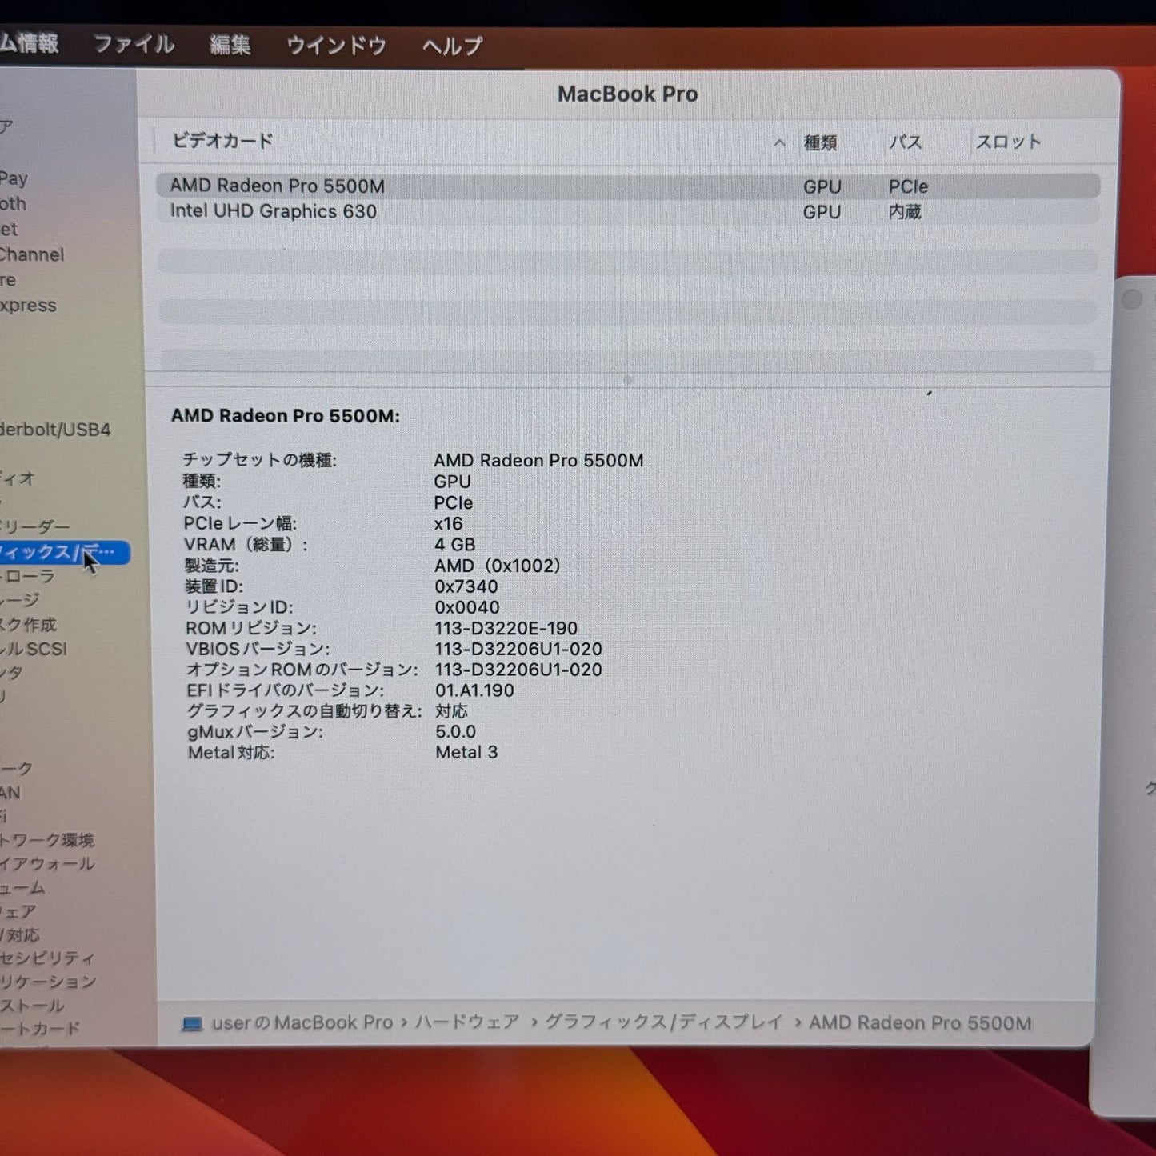Sort by the 種類 column header
Screen dimensions: 1156x1156
point(820,142)
